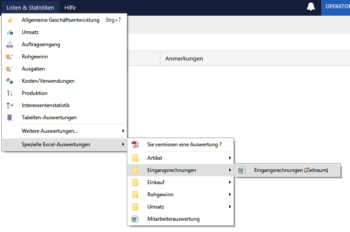Click the Strg+7 shortcut label

(x=113, y=20)
